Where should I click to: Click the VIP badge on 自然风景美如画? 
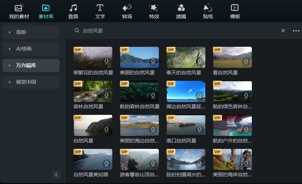[x=78, y=152]
